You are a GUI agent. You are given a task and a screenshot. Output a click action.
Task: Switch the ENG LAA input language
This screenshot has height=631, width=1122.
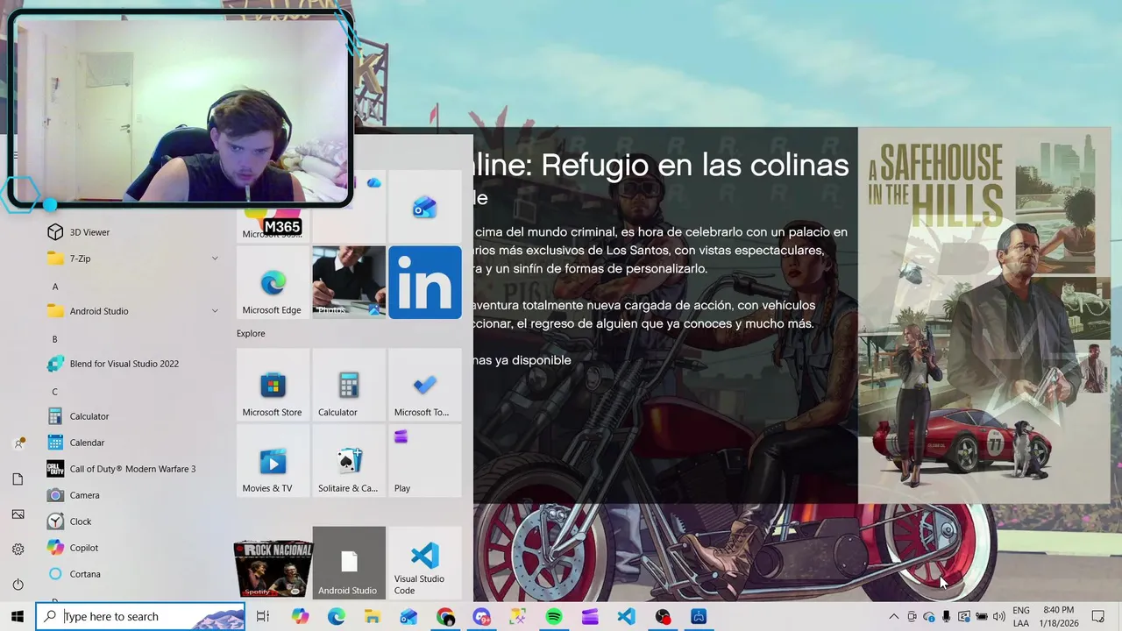click(x=1021, y=617)
